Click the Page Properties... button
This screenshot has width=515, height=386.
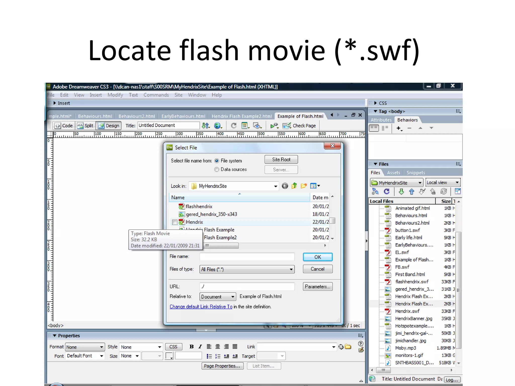pos(222,366)
